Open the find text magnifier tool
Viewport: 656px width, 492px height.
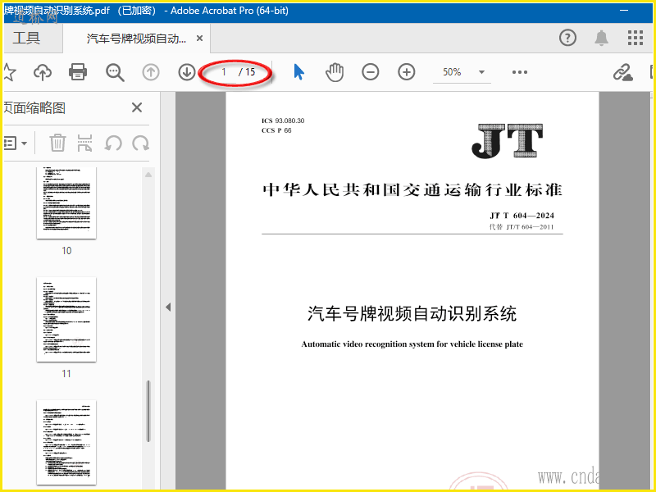[x=115, y=72]
